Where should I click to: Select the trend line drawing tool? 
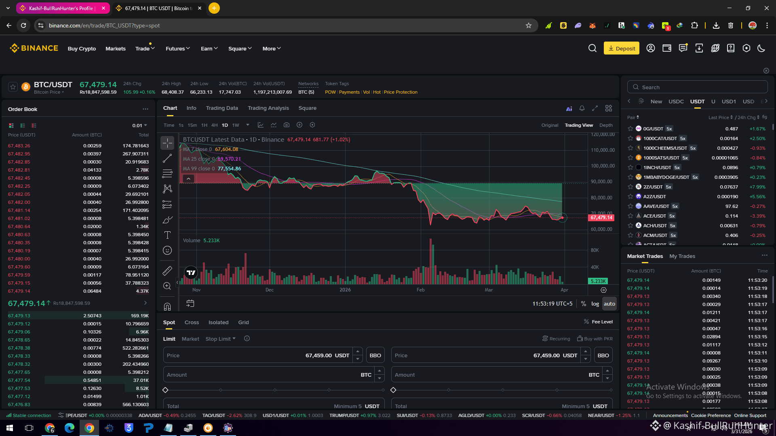(167, 159)
